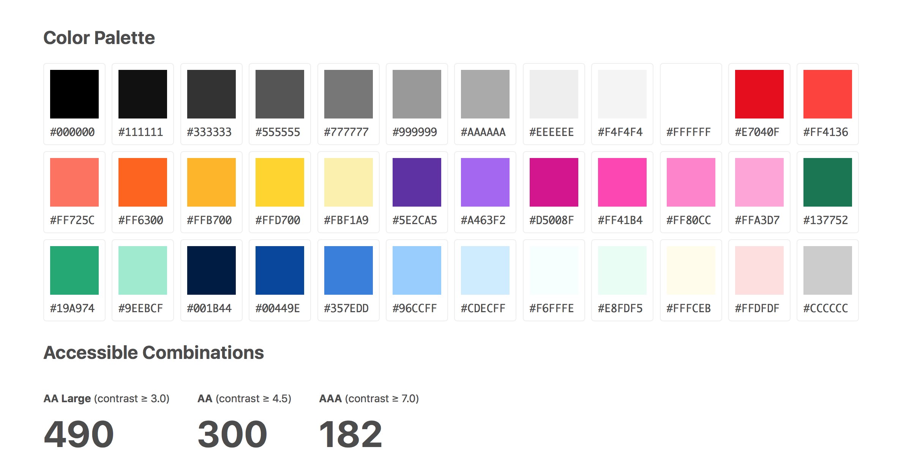
Task: Click the red #E7040F swatch
Action: click(x=759, y=94)
